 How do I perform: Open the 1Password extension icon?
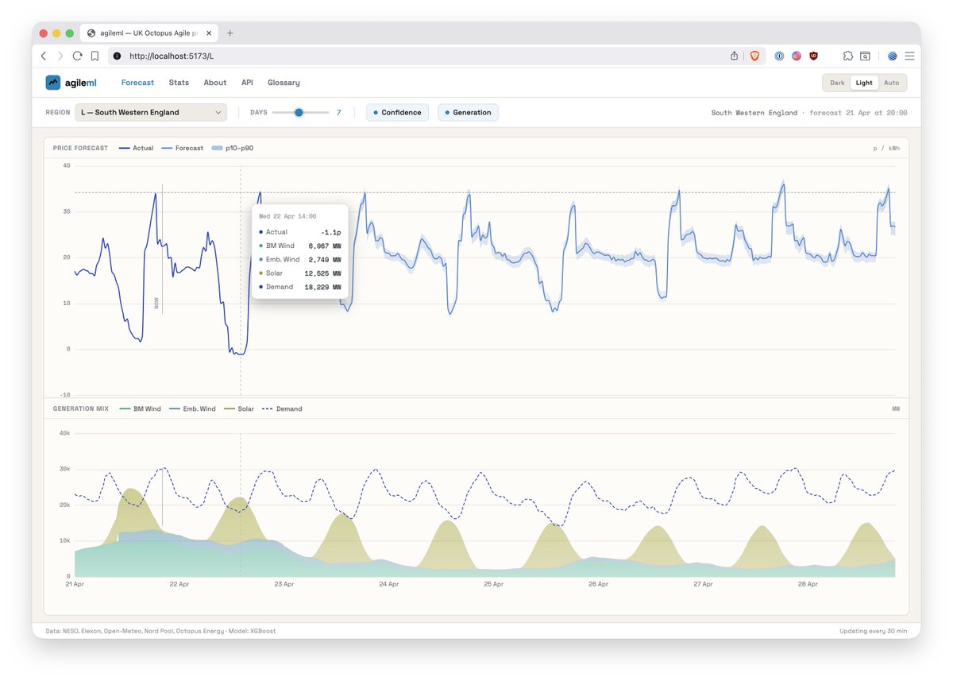(x=780, y=56)
